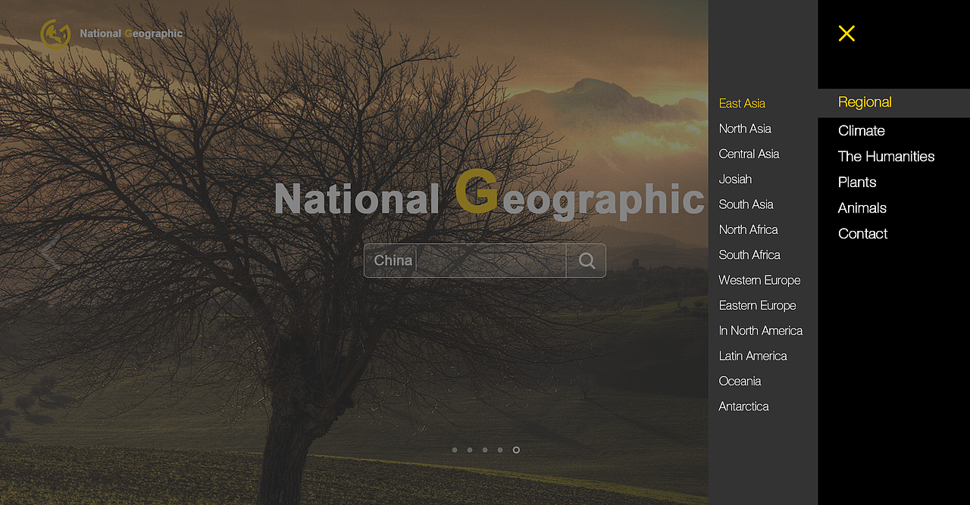The width and height of the screenshot is (970, 505).
Task: Select Josiah in region list
Action: [x=735, y=179]
